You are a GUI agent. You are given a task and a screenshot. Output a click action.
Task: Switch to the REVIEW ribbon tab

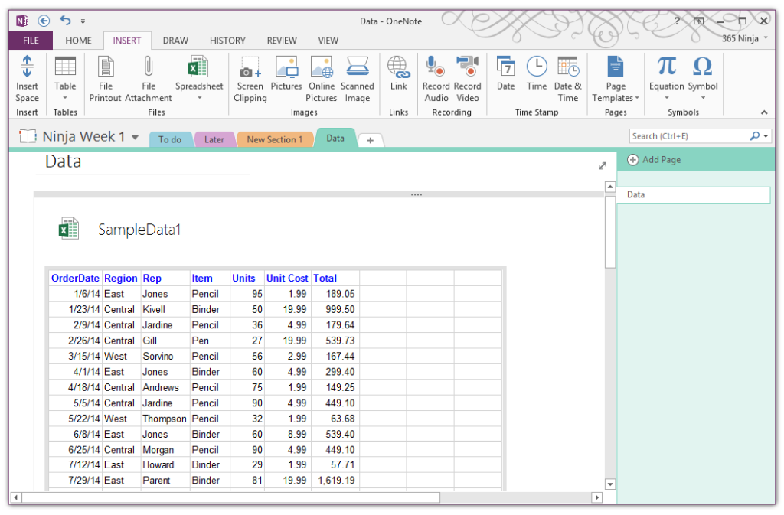pos(282,41)
